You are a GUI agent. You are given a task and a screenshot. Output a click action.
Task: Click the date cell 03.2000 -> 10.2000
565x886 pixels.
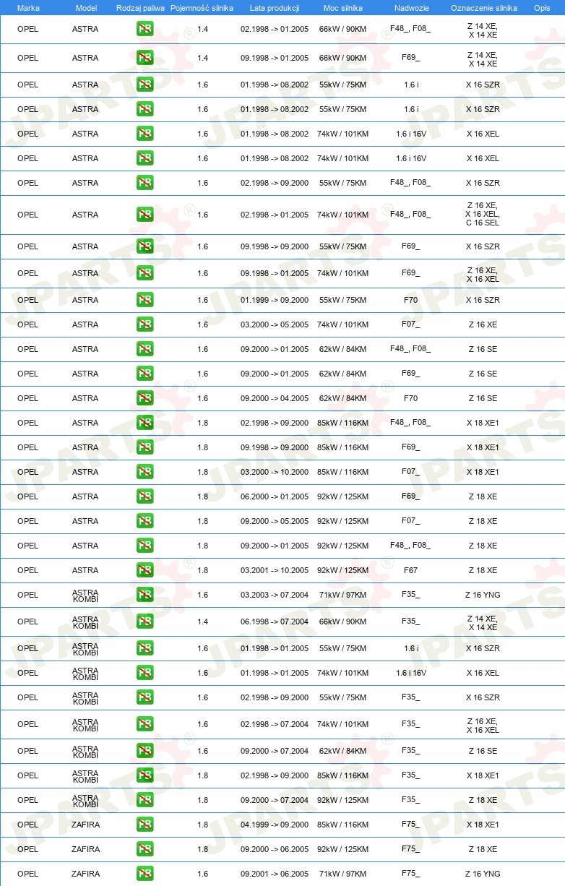275,472
